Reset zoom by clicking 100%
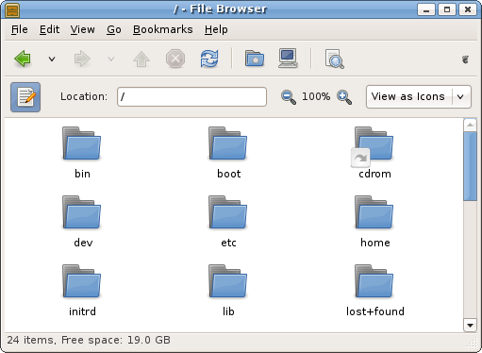This screenshot has width=482, height=353. coord(316,96)
